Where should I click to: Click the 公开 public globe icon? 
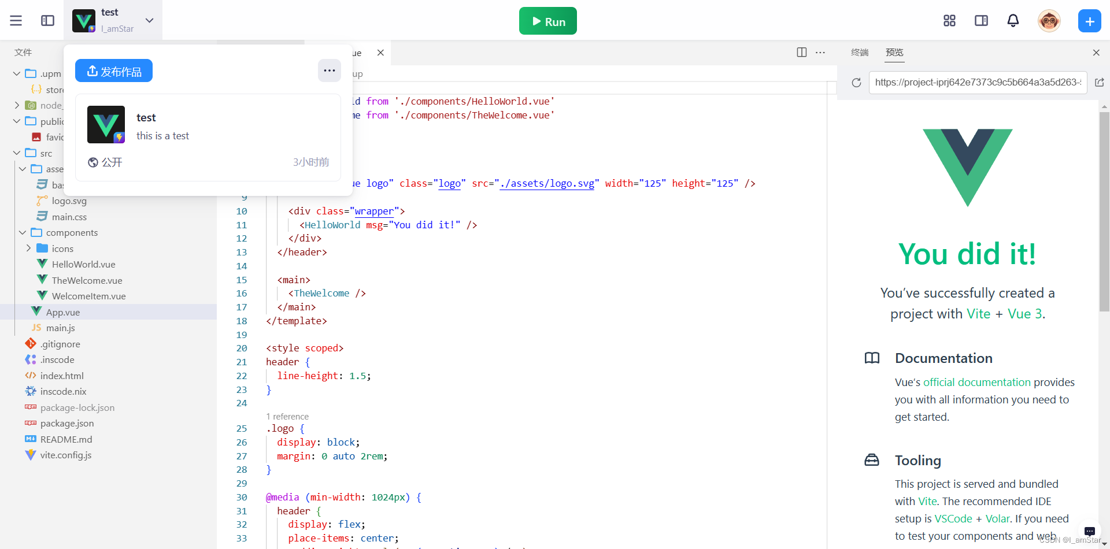[92, 162]
